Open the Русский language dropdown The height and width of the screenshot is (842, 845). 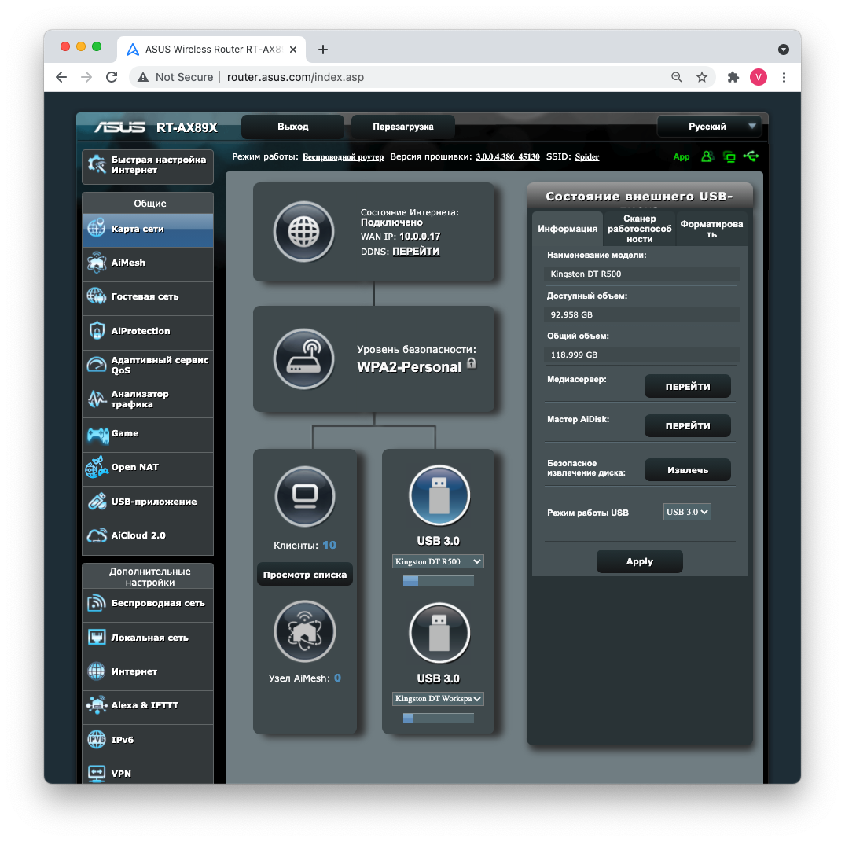point(709,127)
